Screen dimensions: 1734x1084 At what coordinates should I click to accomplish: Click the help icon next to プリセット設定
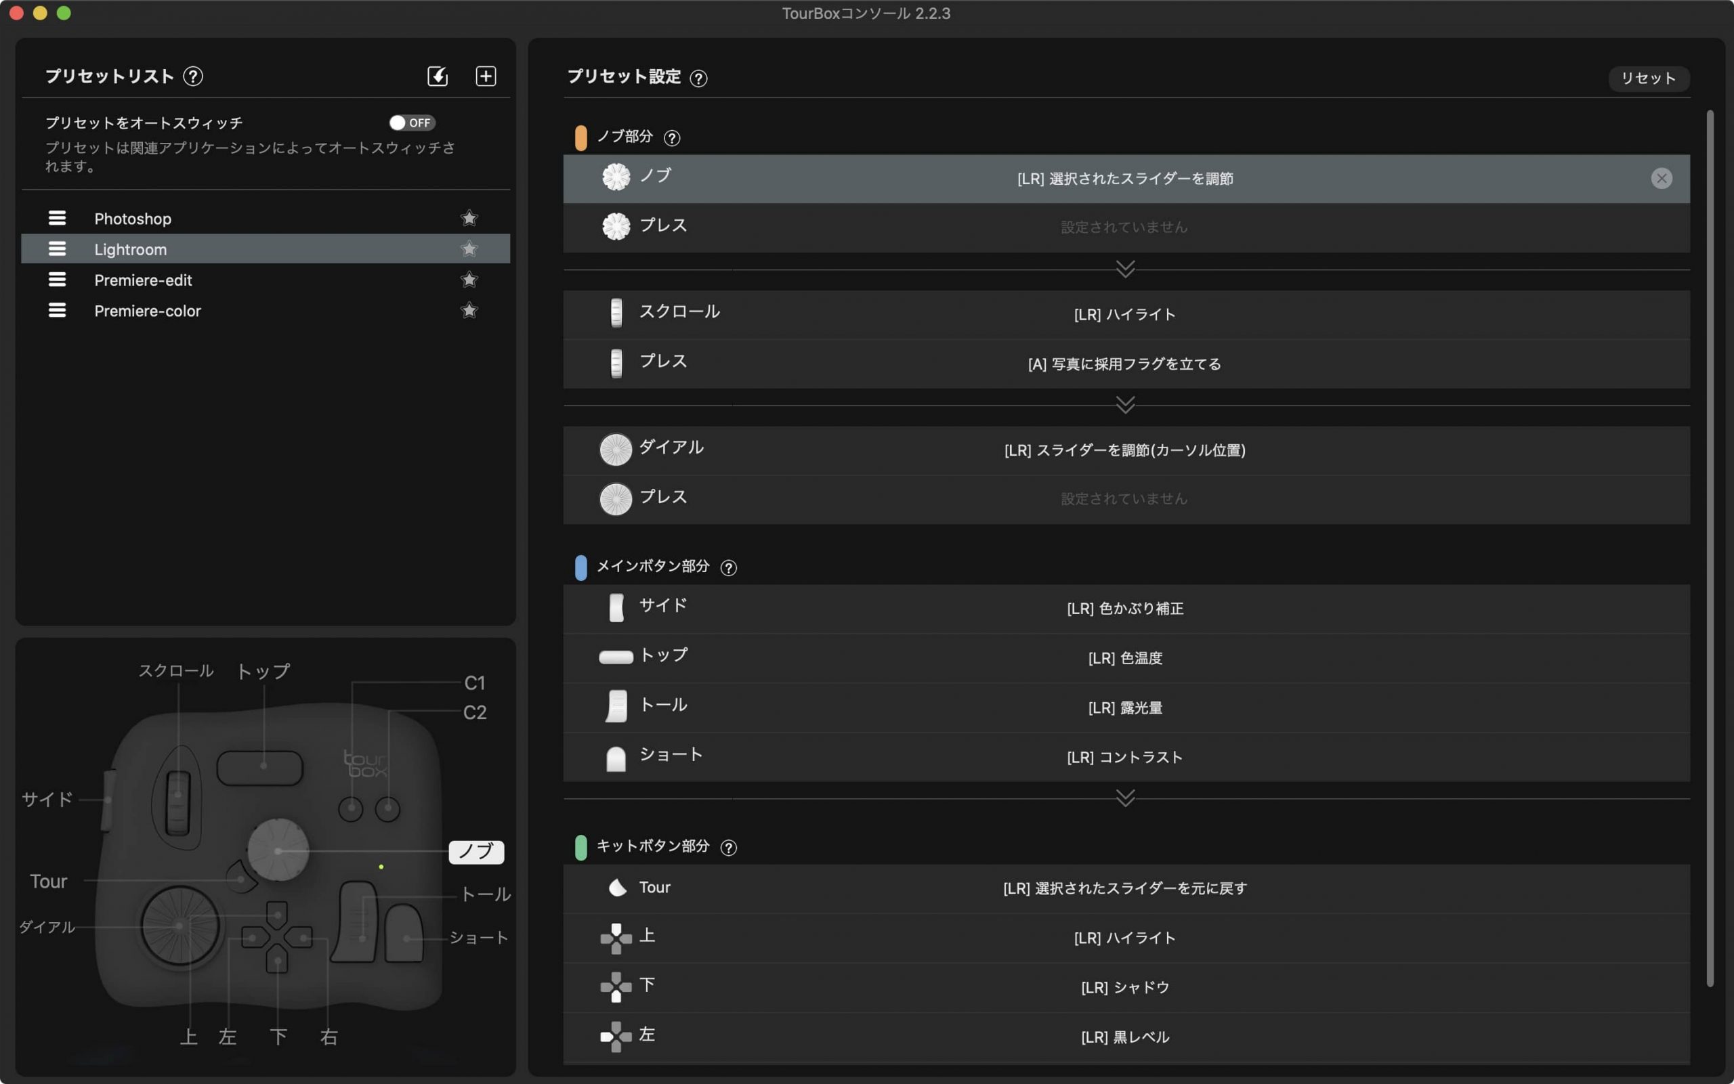pyautogui.click(x=698, y=78)
